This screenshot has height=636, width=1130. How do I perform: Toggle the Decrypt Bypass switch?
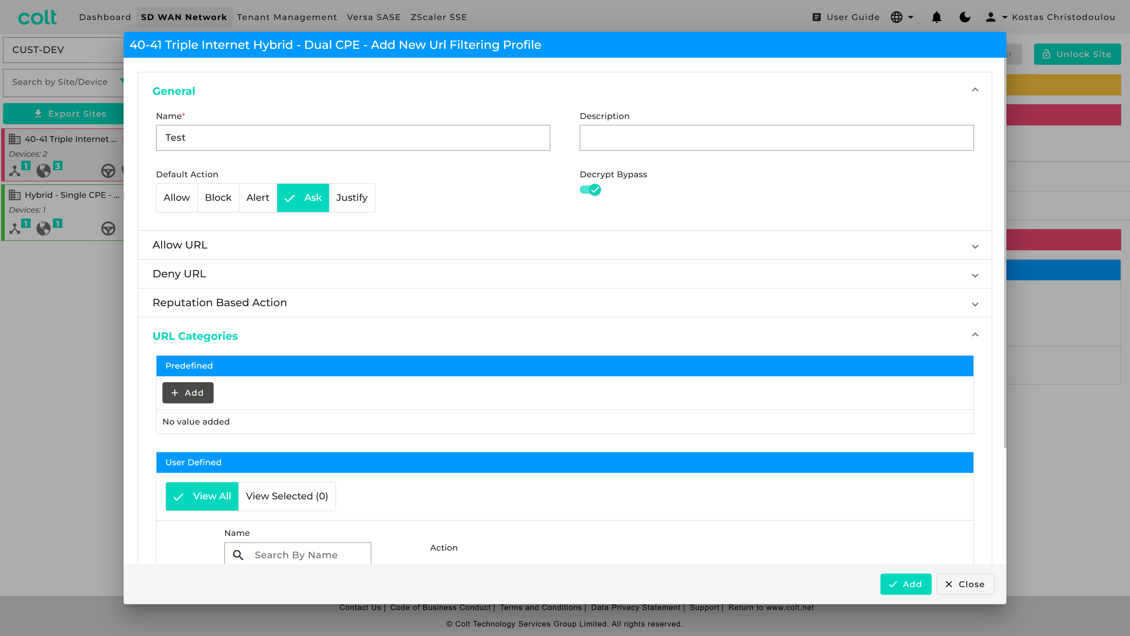point(590,190)
